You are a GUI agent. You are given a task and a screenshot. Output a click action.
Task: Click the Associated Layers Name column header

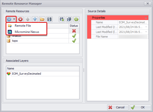pos(43,68)
